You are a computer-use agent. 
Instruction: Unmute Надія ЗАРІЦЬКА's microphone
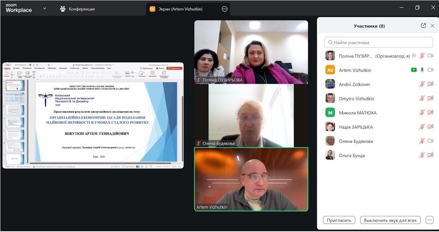click(422, 127)
